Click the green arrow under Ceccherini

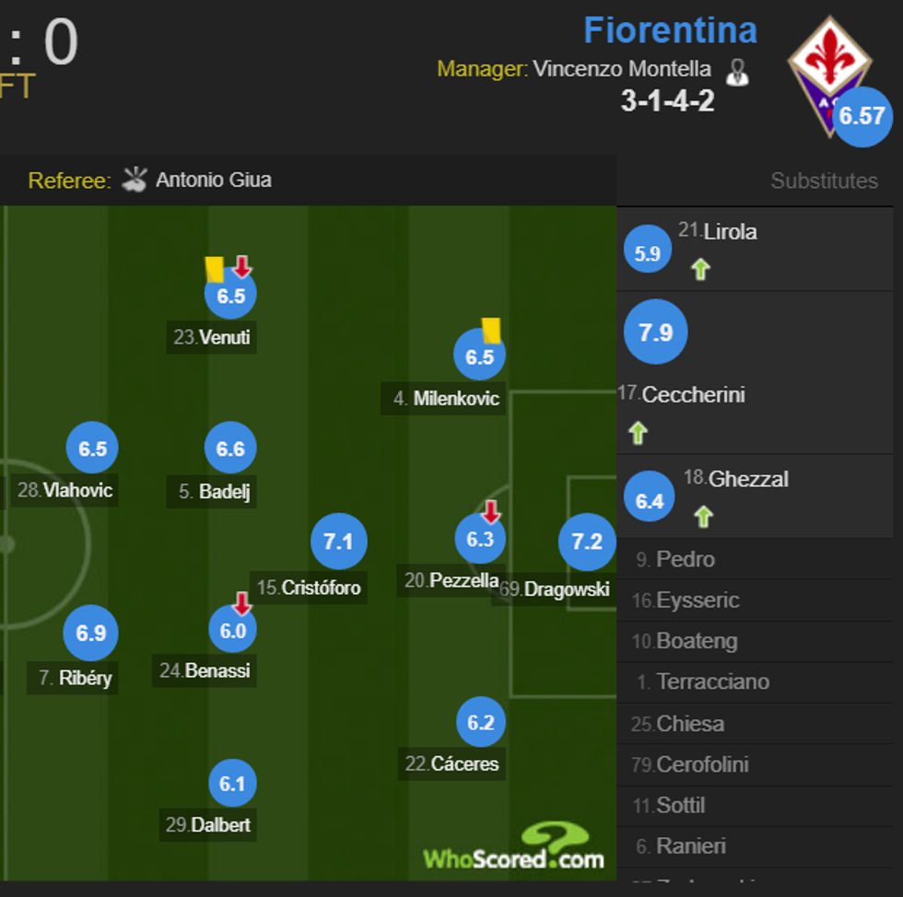637,433
